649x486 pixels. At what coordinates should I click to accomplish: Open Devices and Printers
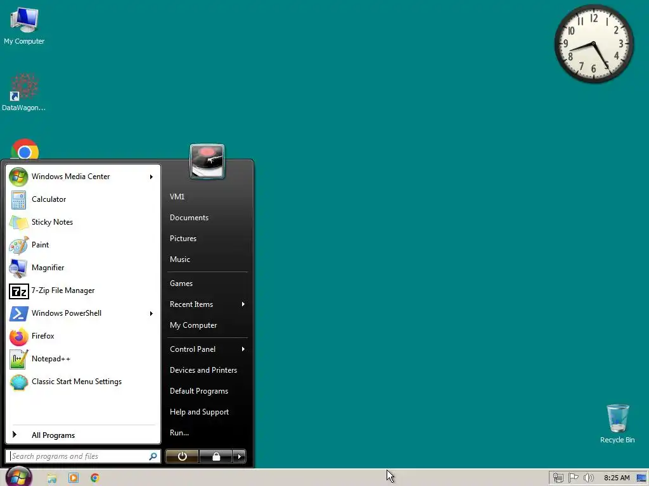coord(207,370)
